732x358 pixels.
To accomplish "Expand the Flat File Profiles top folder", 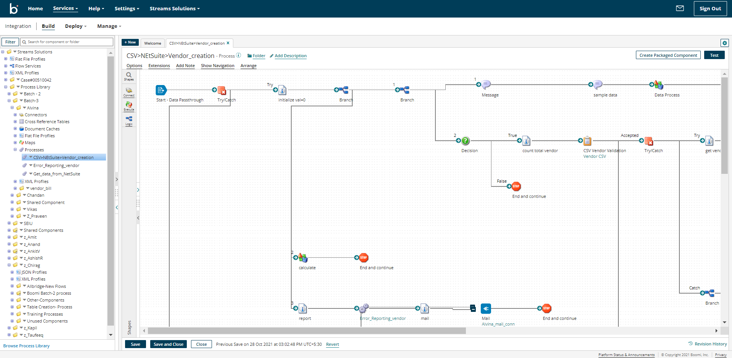I will 6,59.
